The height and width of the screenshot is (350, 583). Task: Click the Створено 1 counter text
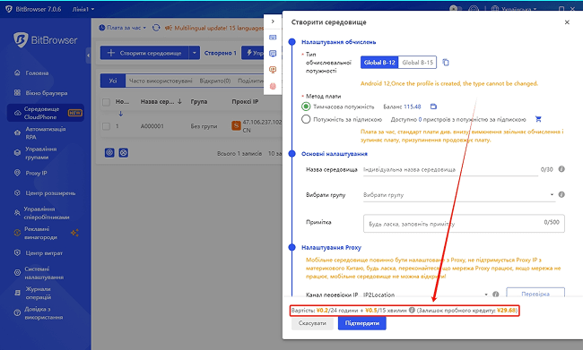tap(221, 53)
